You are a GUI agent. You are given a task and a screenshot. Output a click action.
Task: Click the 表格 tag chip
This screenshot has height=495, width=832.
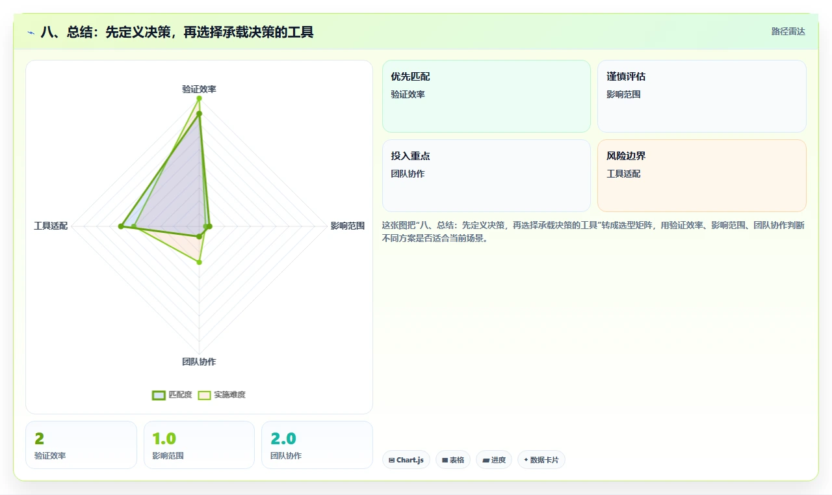[x=453, y=460]
